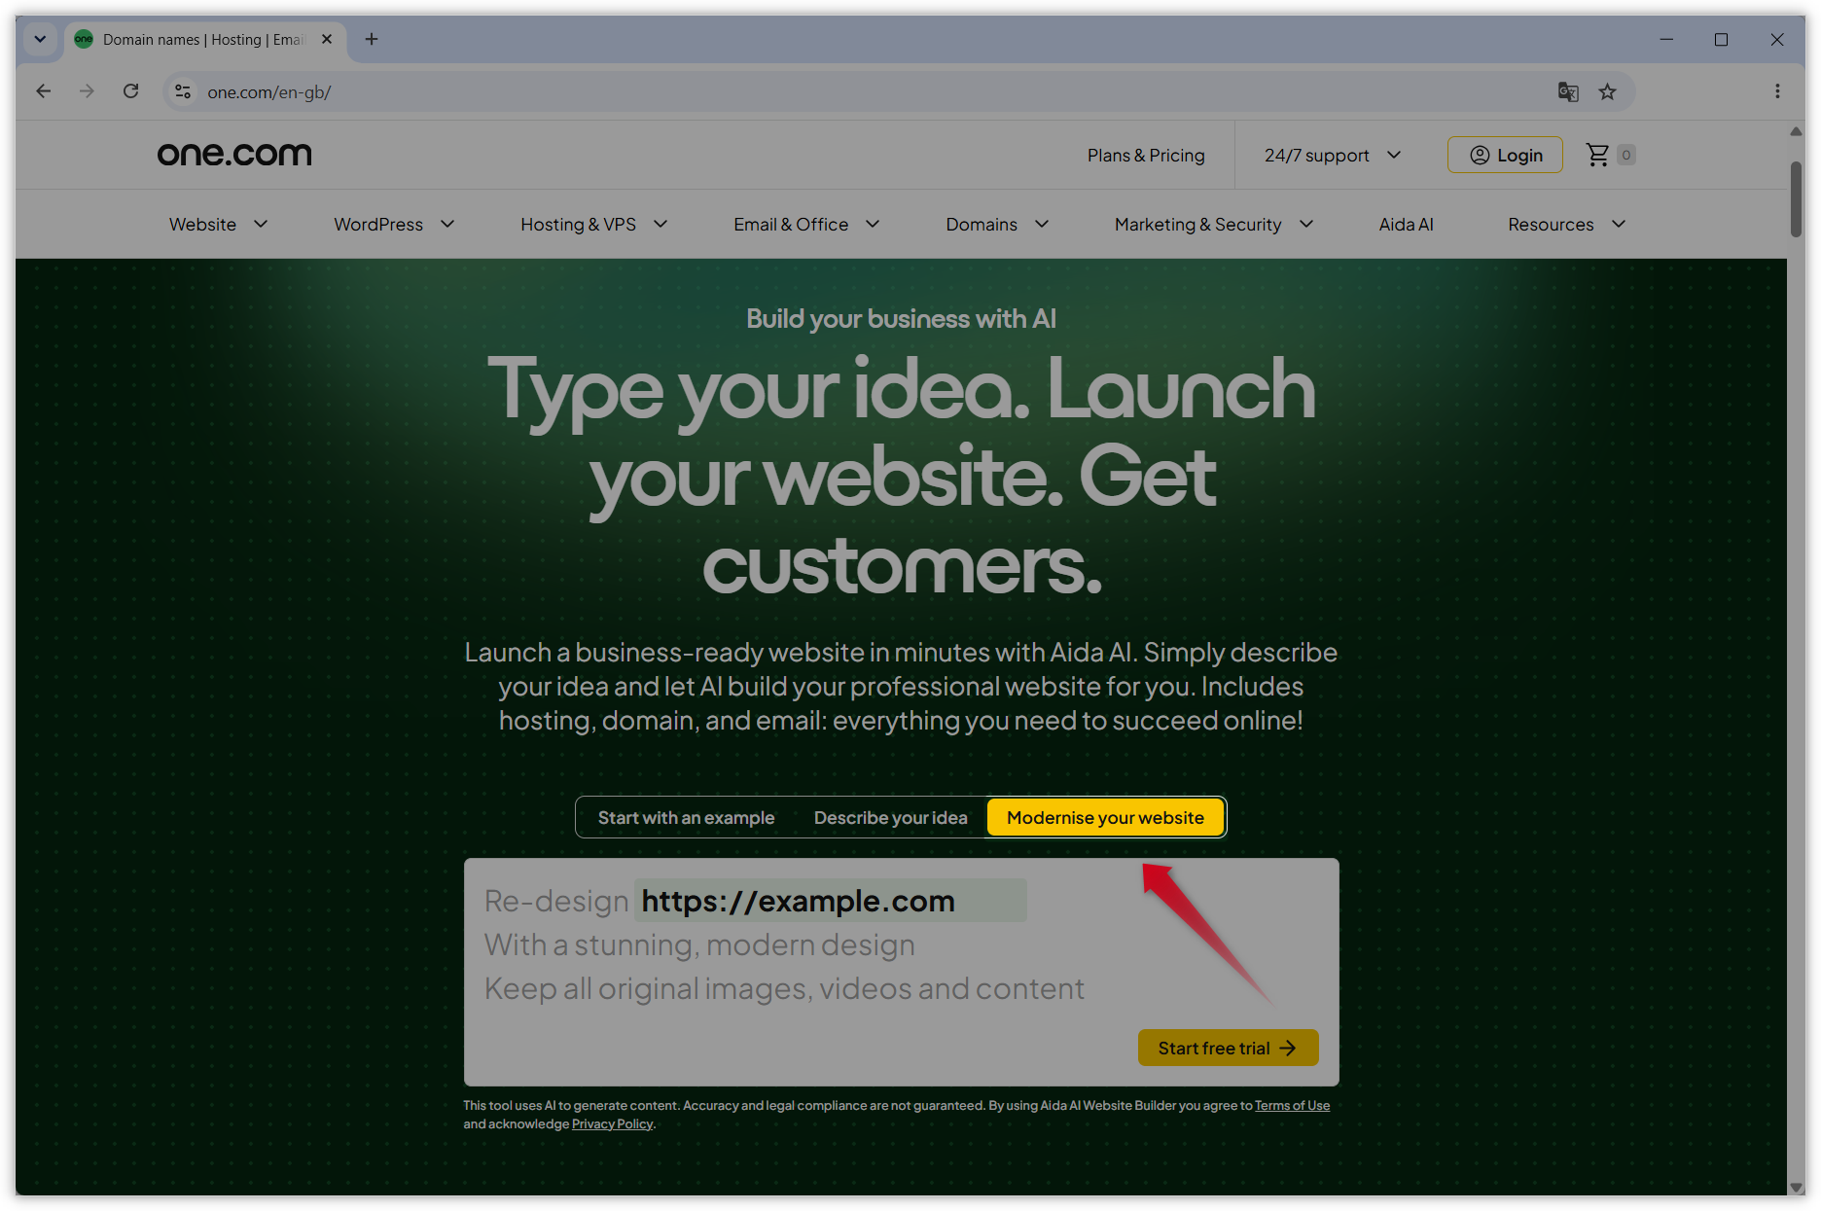This screenshot has width=1821, height=1211.
Task: Click the Start free trial button
Action: 1229,1048
